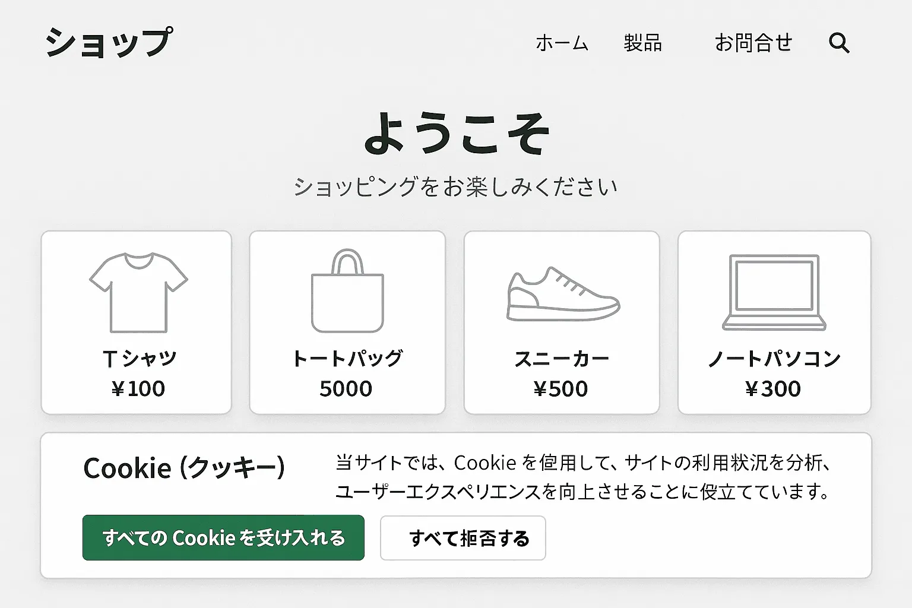
Task: Select the トートバッグ product card
Action: 347,322
